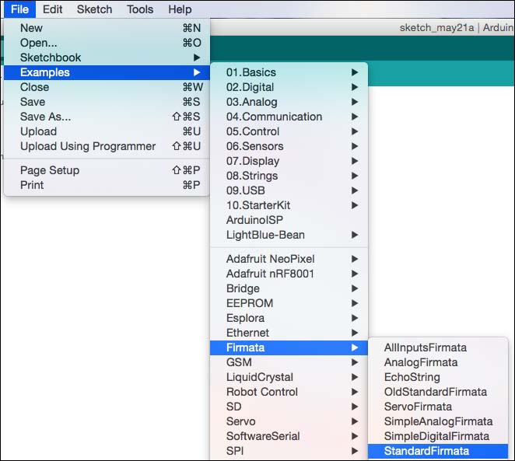Expand the 03.Analog examples submenu
The height and width of the screenshot is (461, 515).
(289, 102)
